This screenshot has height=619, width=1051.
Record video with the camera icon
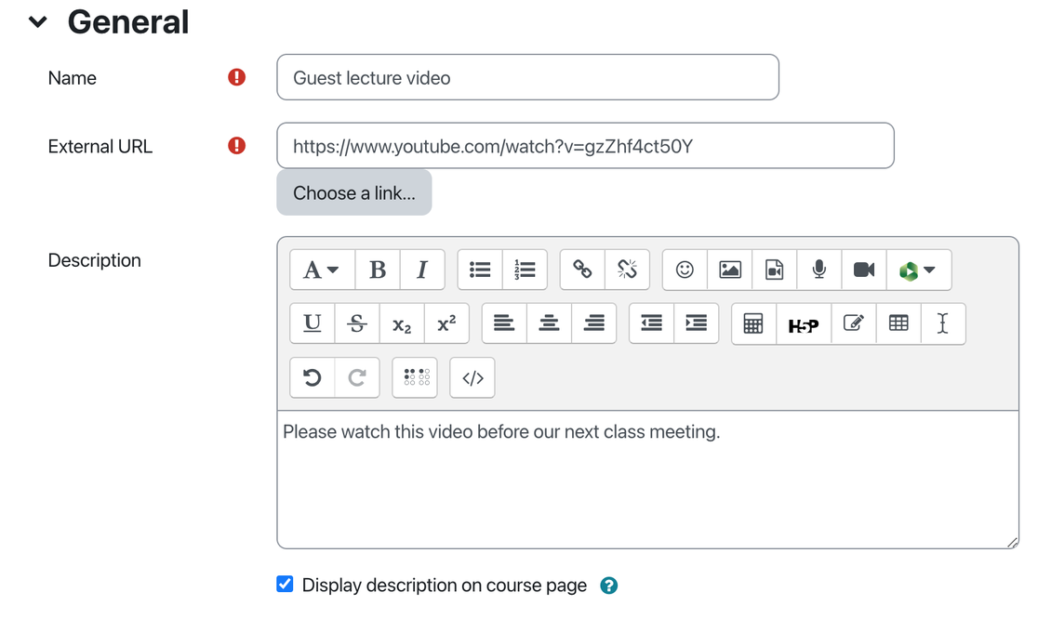point(864,270)
